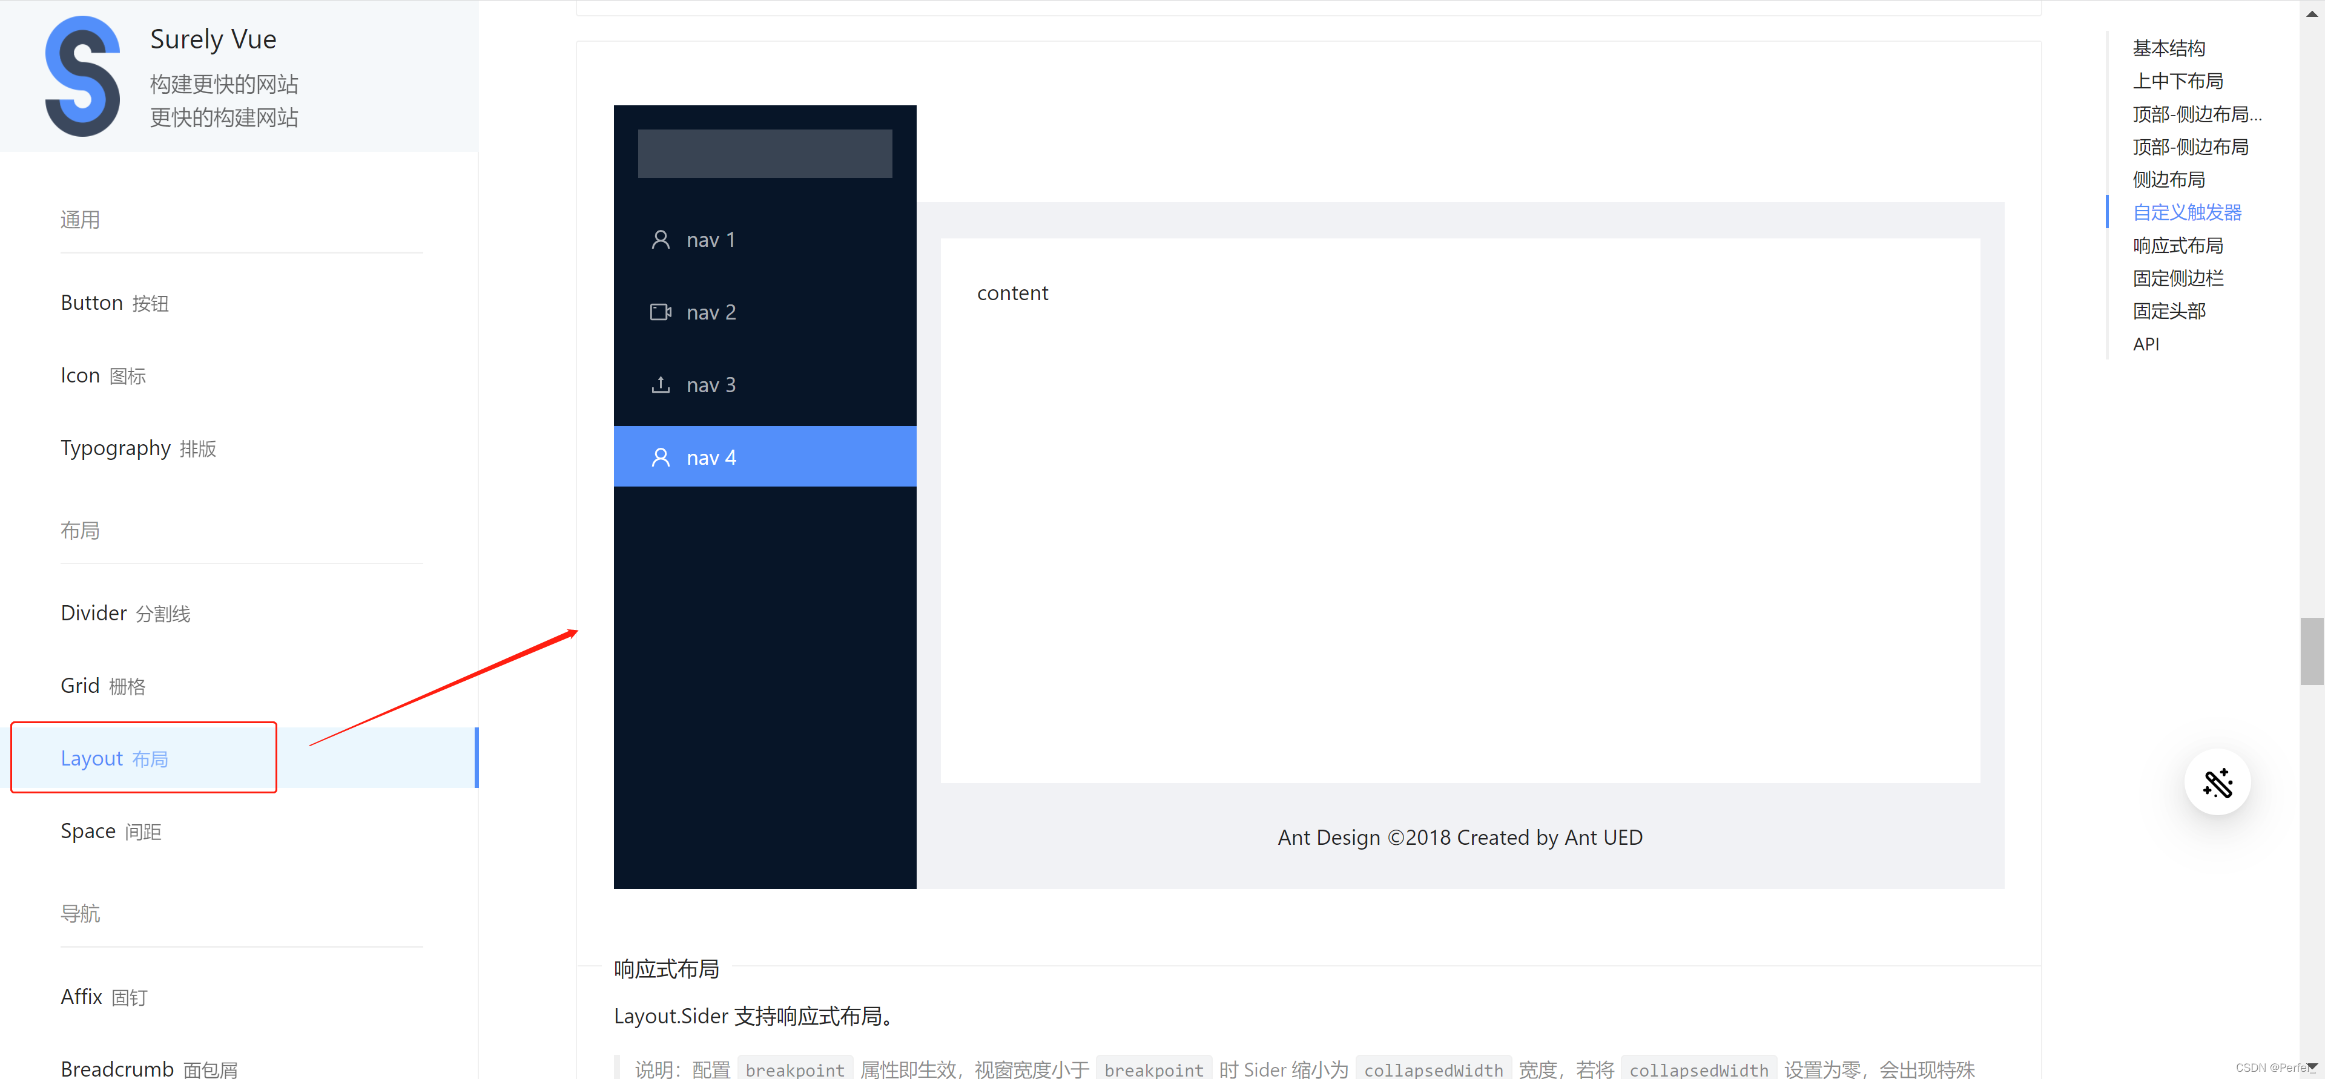Click the user icon beside nav 1
Viewport: 2325px width, 1079px height.
tap(661, 239)
